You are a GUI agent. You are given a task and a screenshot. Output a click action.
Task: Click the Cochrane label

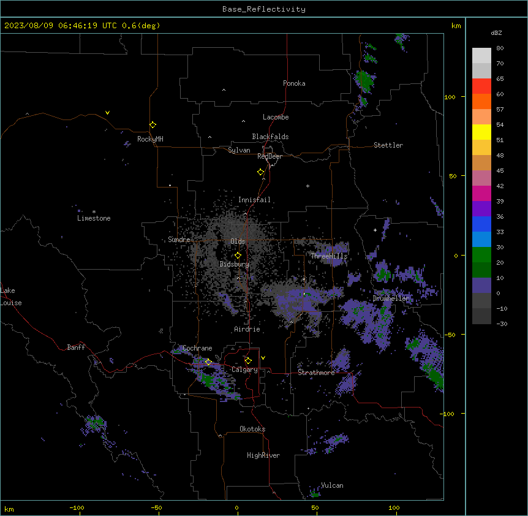click(x=197, y=348)
